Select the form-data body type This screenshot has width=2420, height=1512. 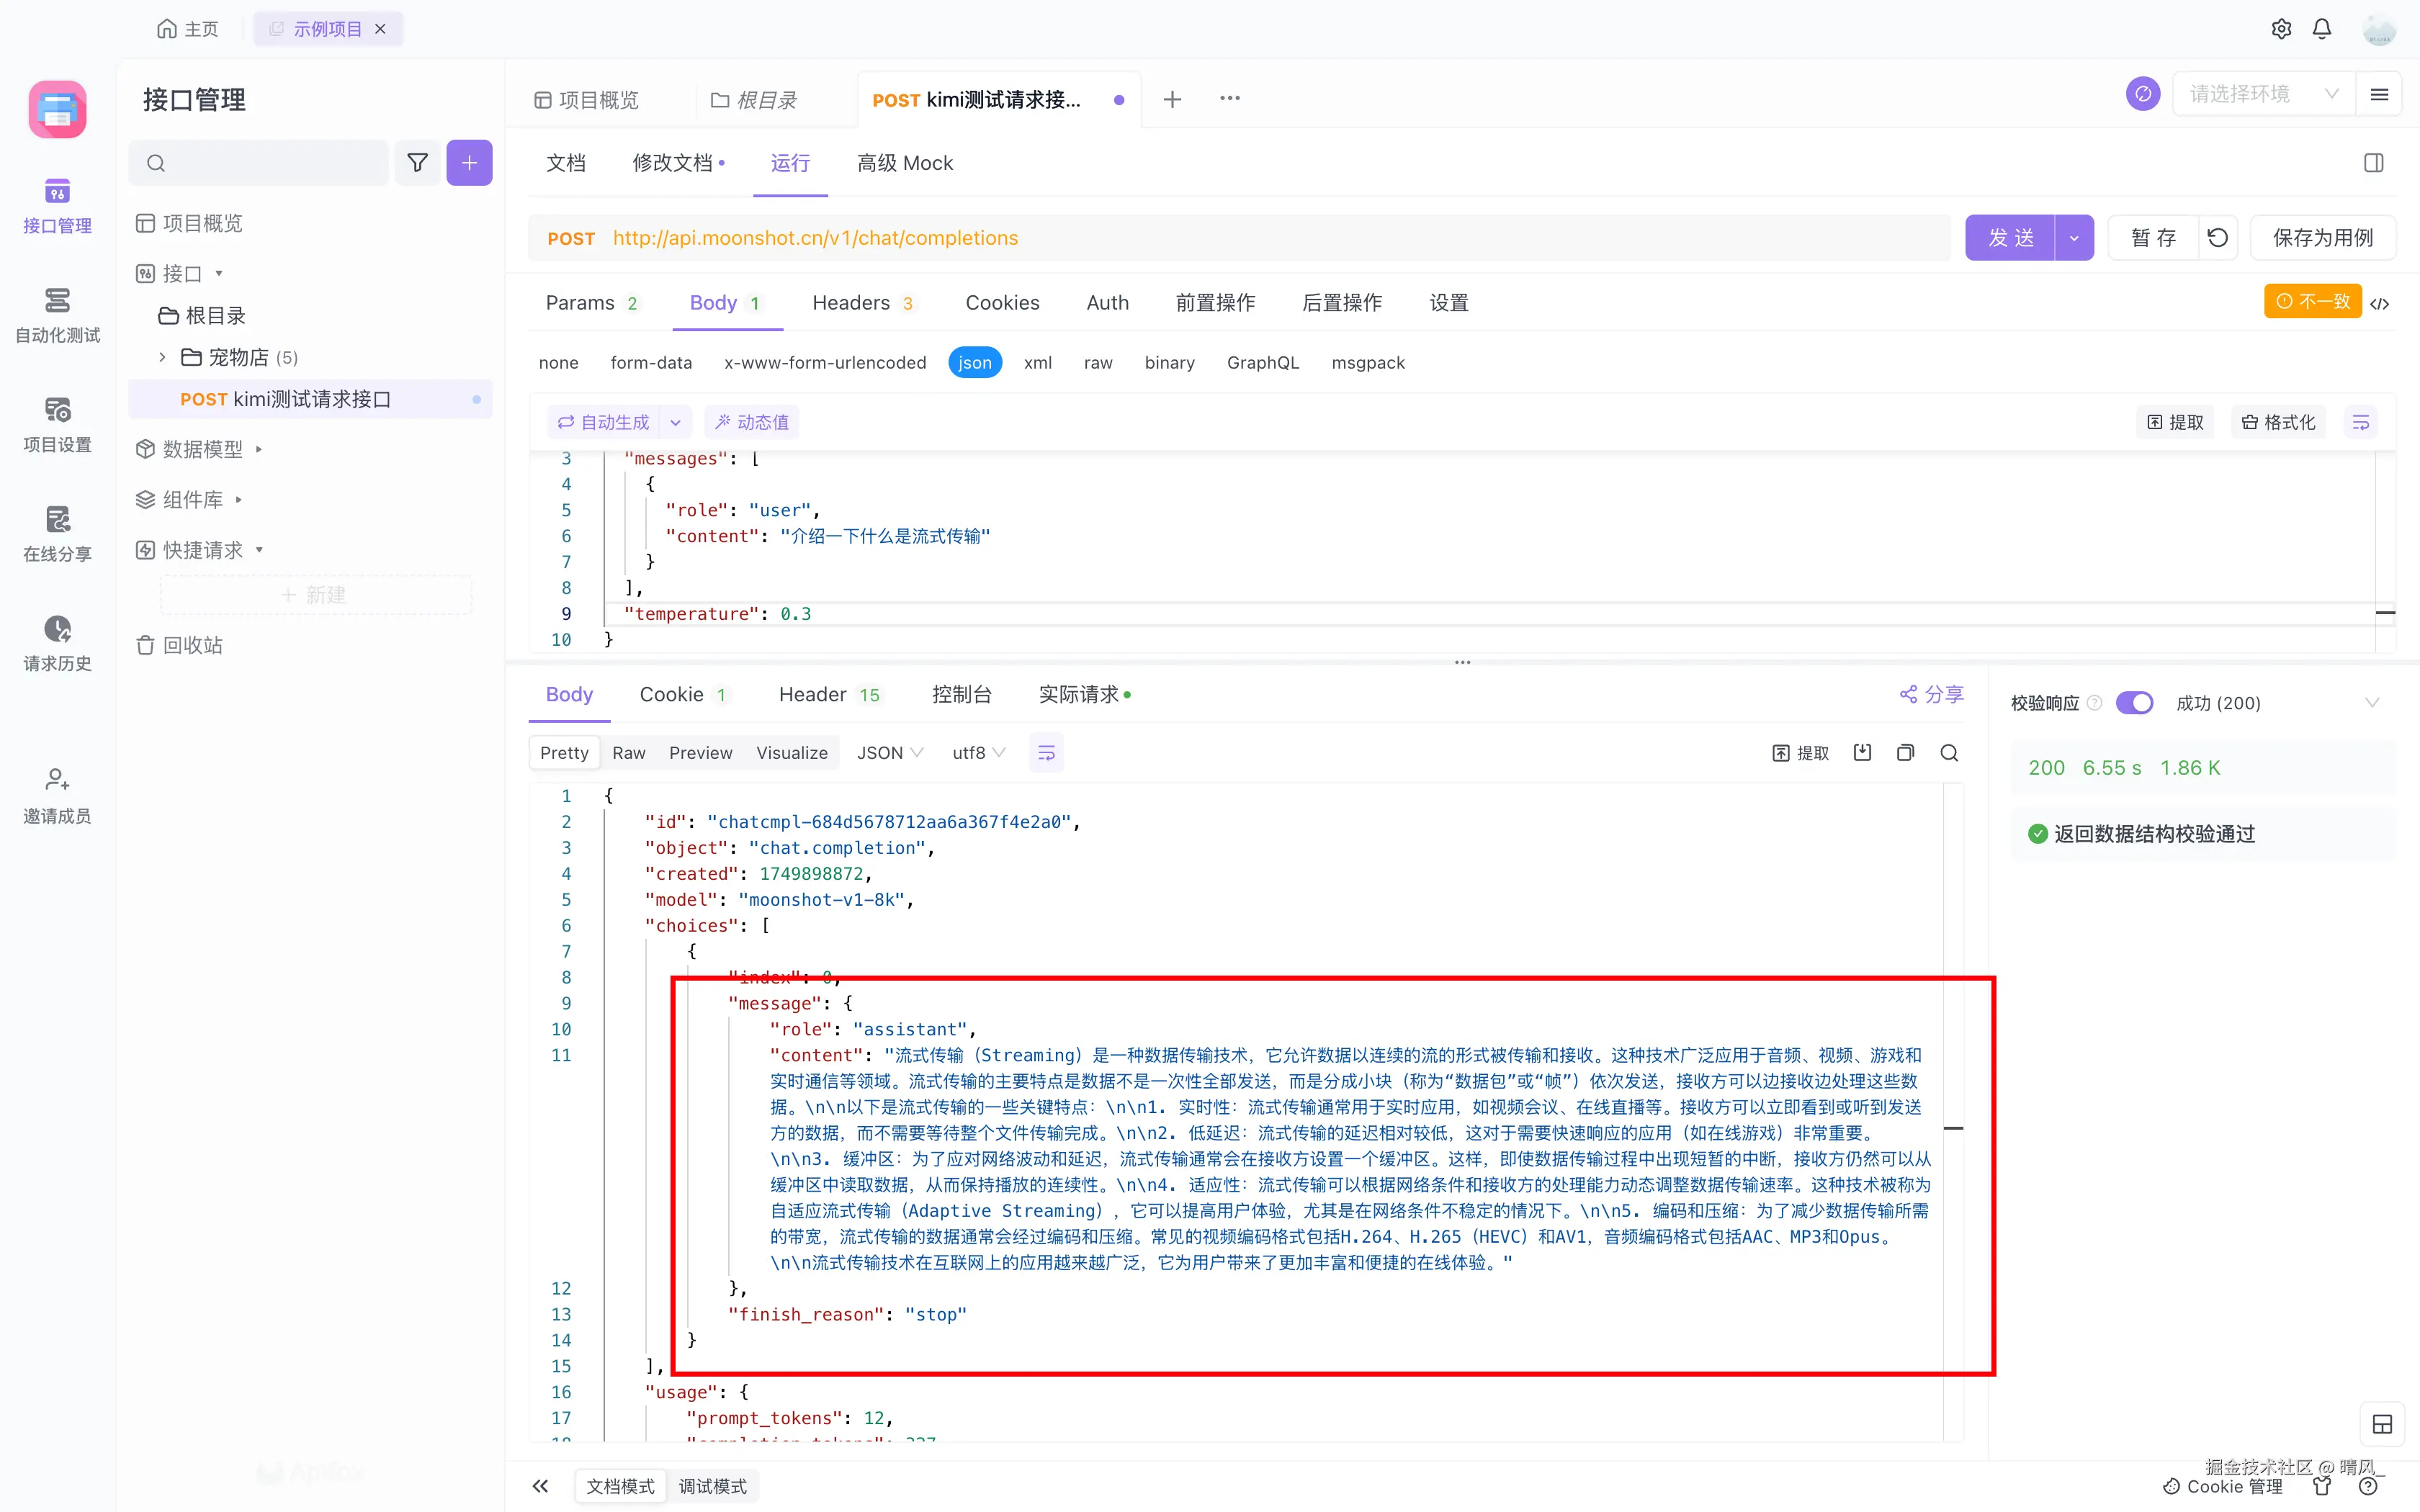[x=651, y=363]
